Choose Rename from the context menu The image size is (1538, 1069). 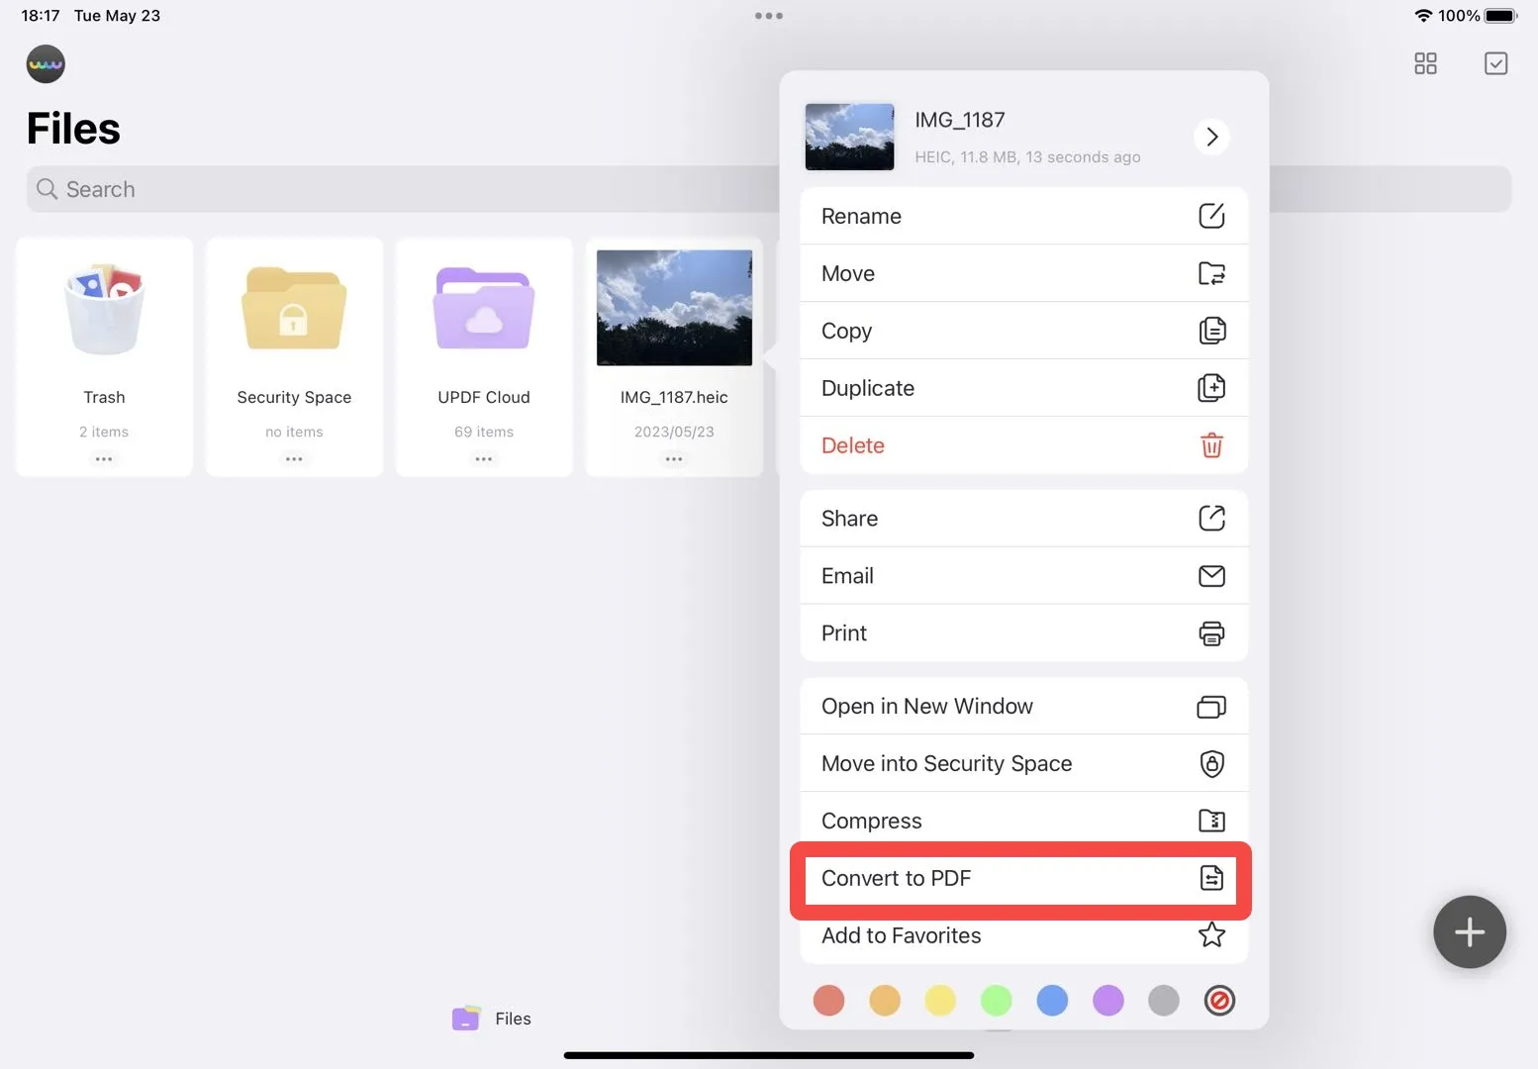[x=1023, y=216]
